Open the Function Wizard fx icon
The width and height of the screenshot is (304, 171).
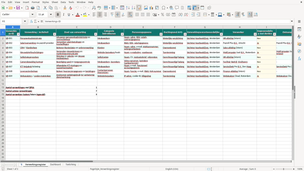[x=32, y=22]
